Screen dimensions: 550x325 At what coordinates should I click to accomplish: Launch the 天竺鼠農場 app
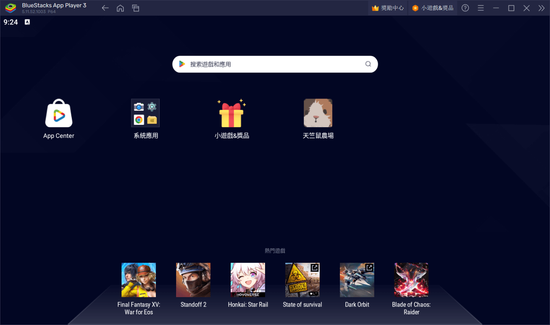click(x=318, y=113)
